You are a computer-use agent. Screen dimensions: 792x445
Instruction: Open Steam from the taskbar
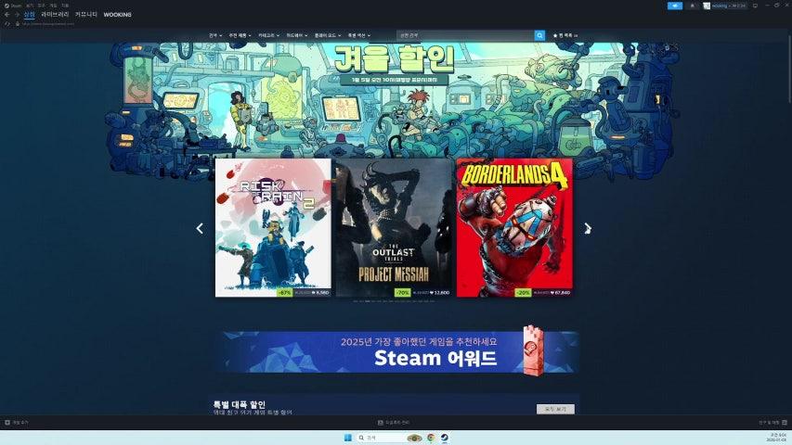point(445,438)
